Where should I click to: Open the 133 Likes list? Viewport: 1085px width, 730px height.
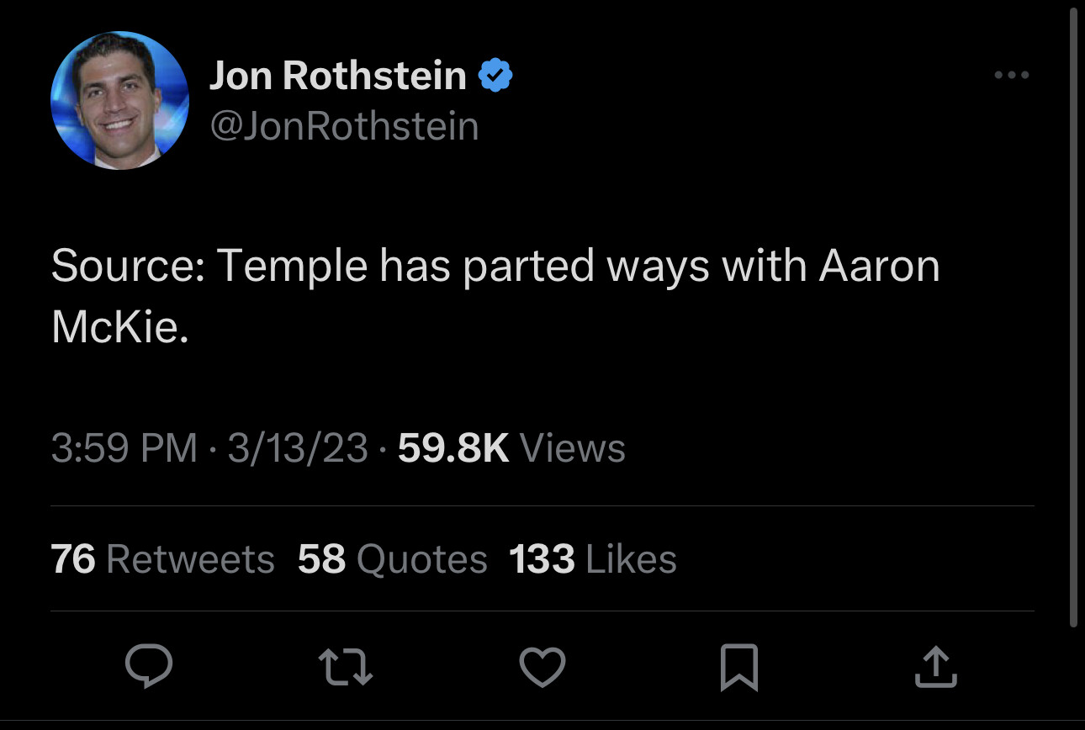point(592,559)
